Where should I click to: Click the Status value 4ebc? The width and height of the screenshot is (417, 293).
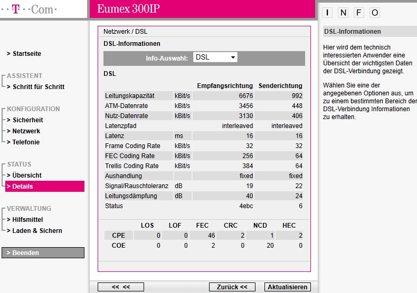246,206
